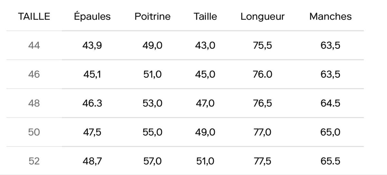Click the 75,5 length value
Screen dimensions: 387x175
[263, 46]
